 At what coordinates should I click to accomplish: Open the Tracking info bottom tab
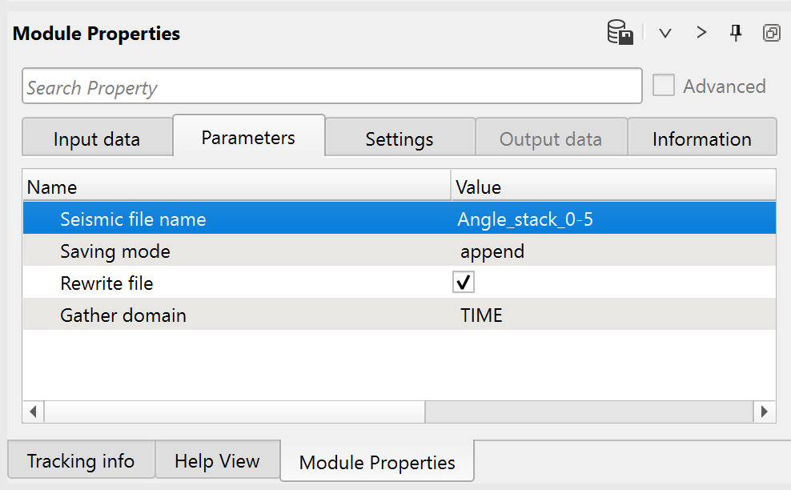81,461
